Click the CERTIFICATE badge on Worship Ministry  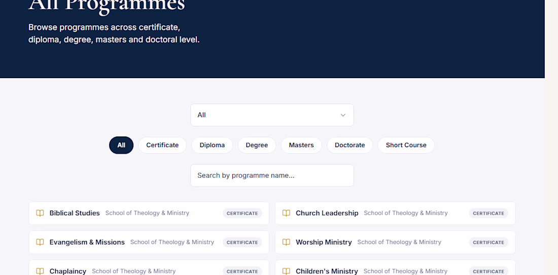tap(489, 242)
